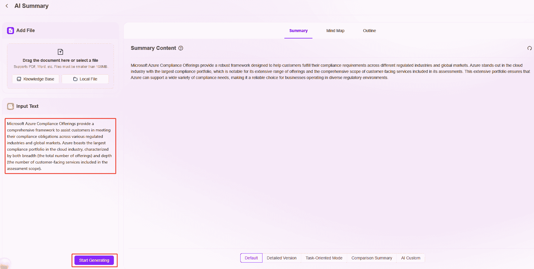Screen dimensions: 534x269
Task: Select the Task-Oriented Mode option
Action: tap(324, 258)
